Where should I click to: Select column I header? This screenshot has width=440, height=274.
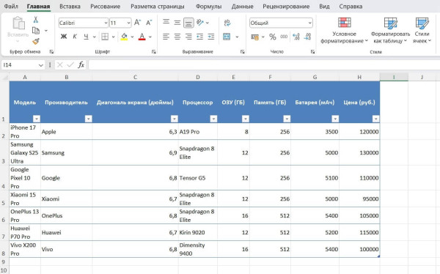point(394,77)
